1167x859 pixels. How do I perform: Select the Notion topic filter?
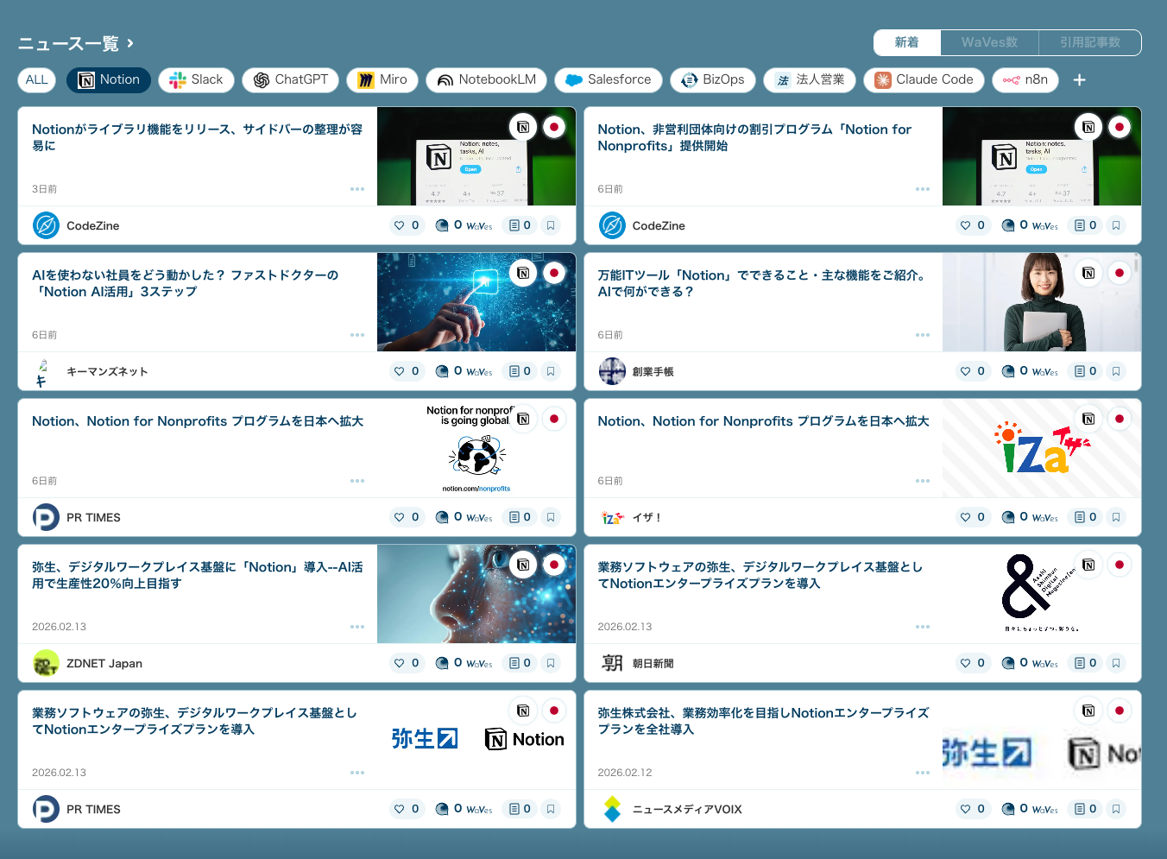coord(109,80)
